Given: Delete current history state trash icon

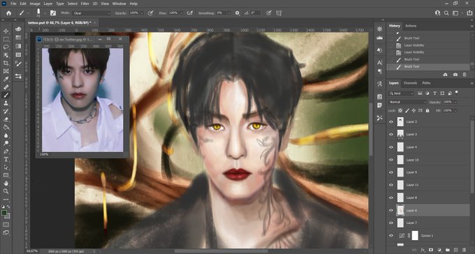Looking at the screenshot, I should [465, 75].
